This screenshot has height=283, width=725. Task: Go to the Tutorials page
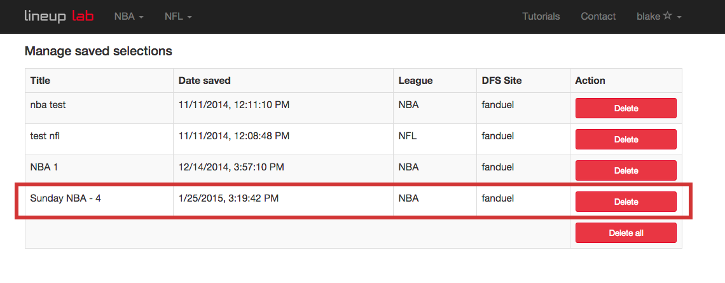[541, 17]
